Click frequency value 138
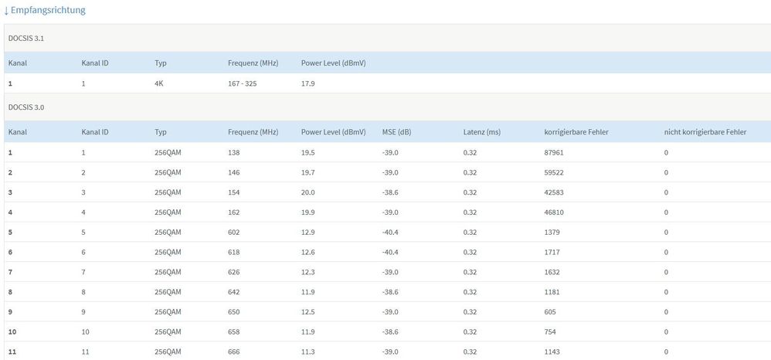The height and width of the screenshot is (360, 771). (x=234, y=152)
